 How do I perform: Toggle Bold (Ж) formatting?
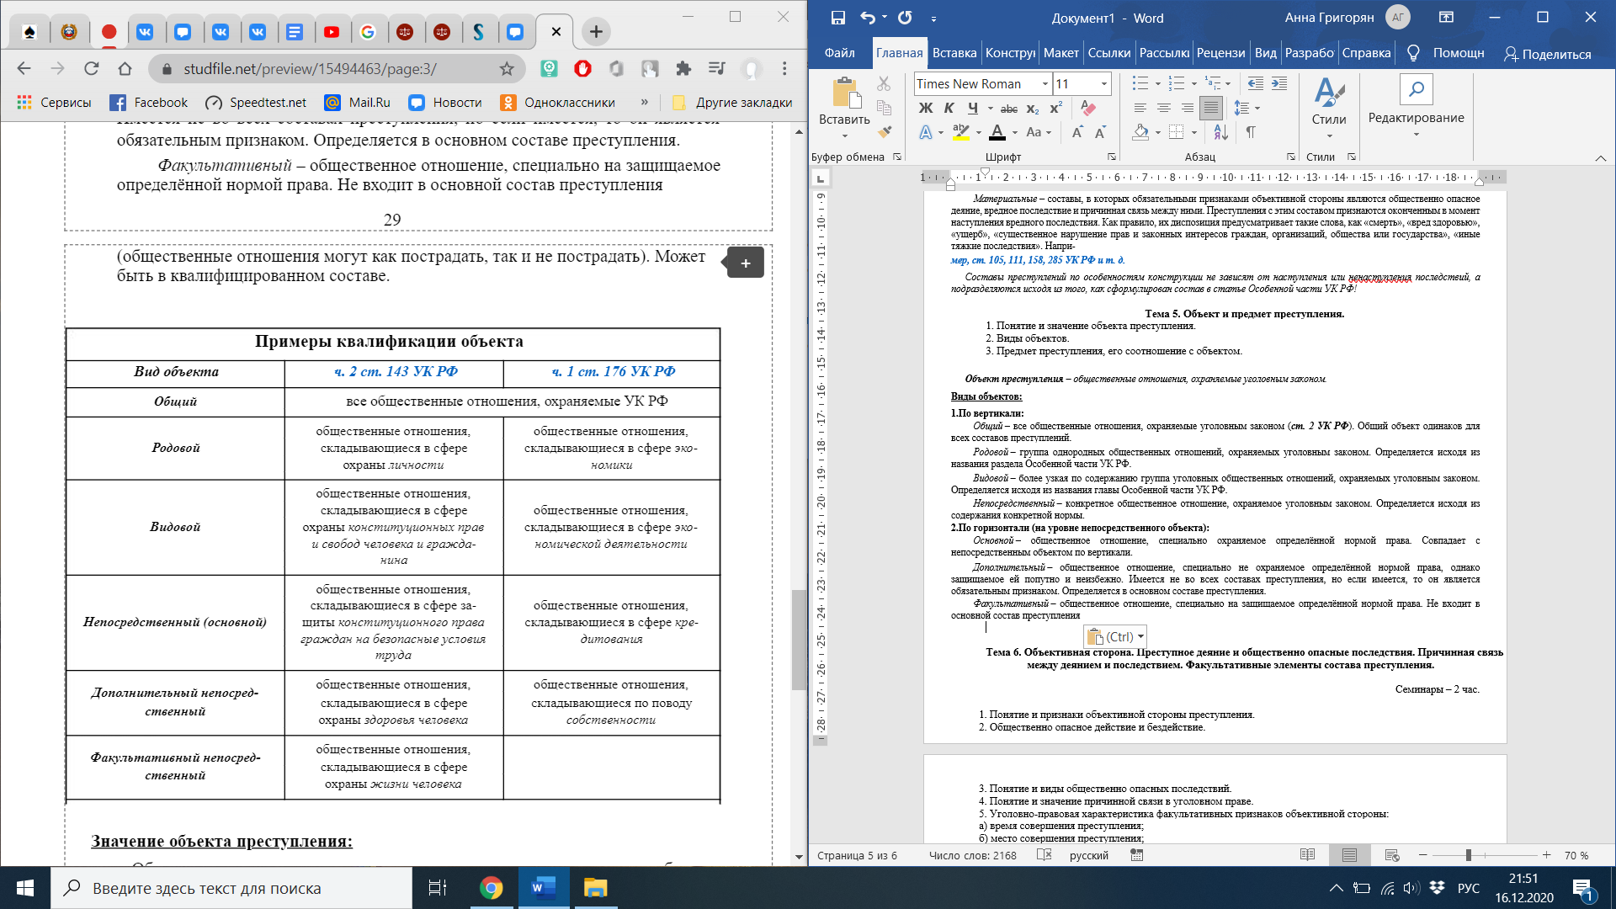[926, 108]
